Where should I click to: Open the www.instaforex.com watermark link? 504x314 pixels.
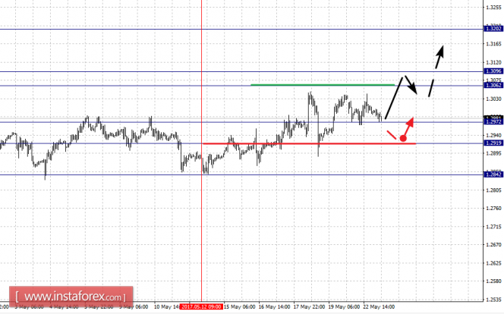pyautogui.click(x=71, y=297)
